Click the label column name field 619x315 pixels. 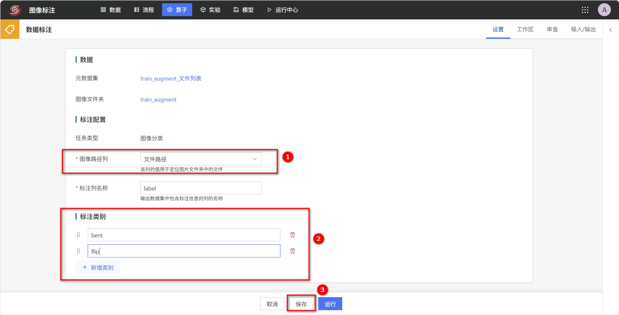[201, 188]
